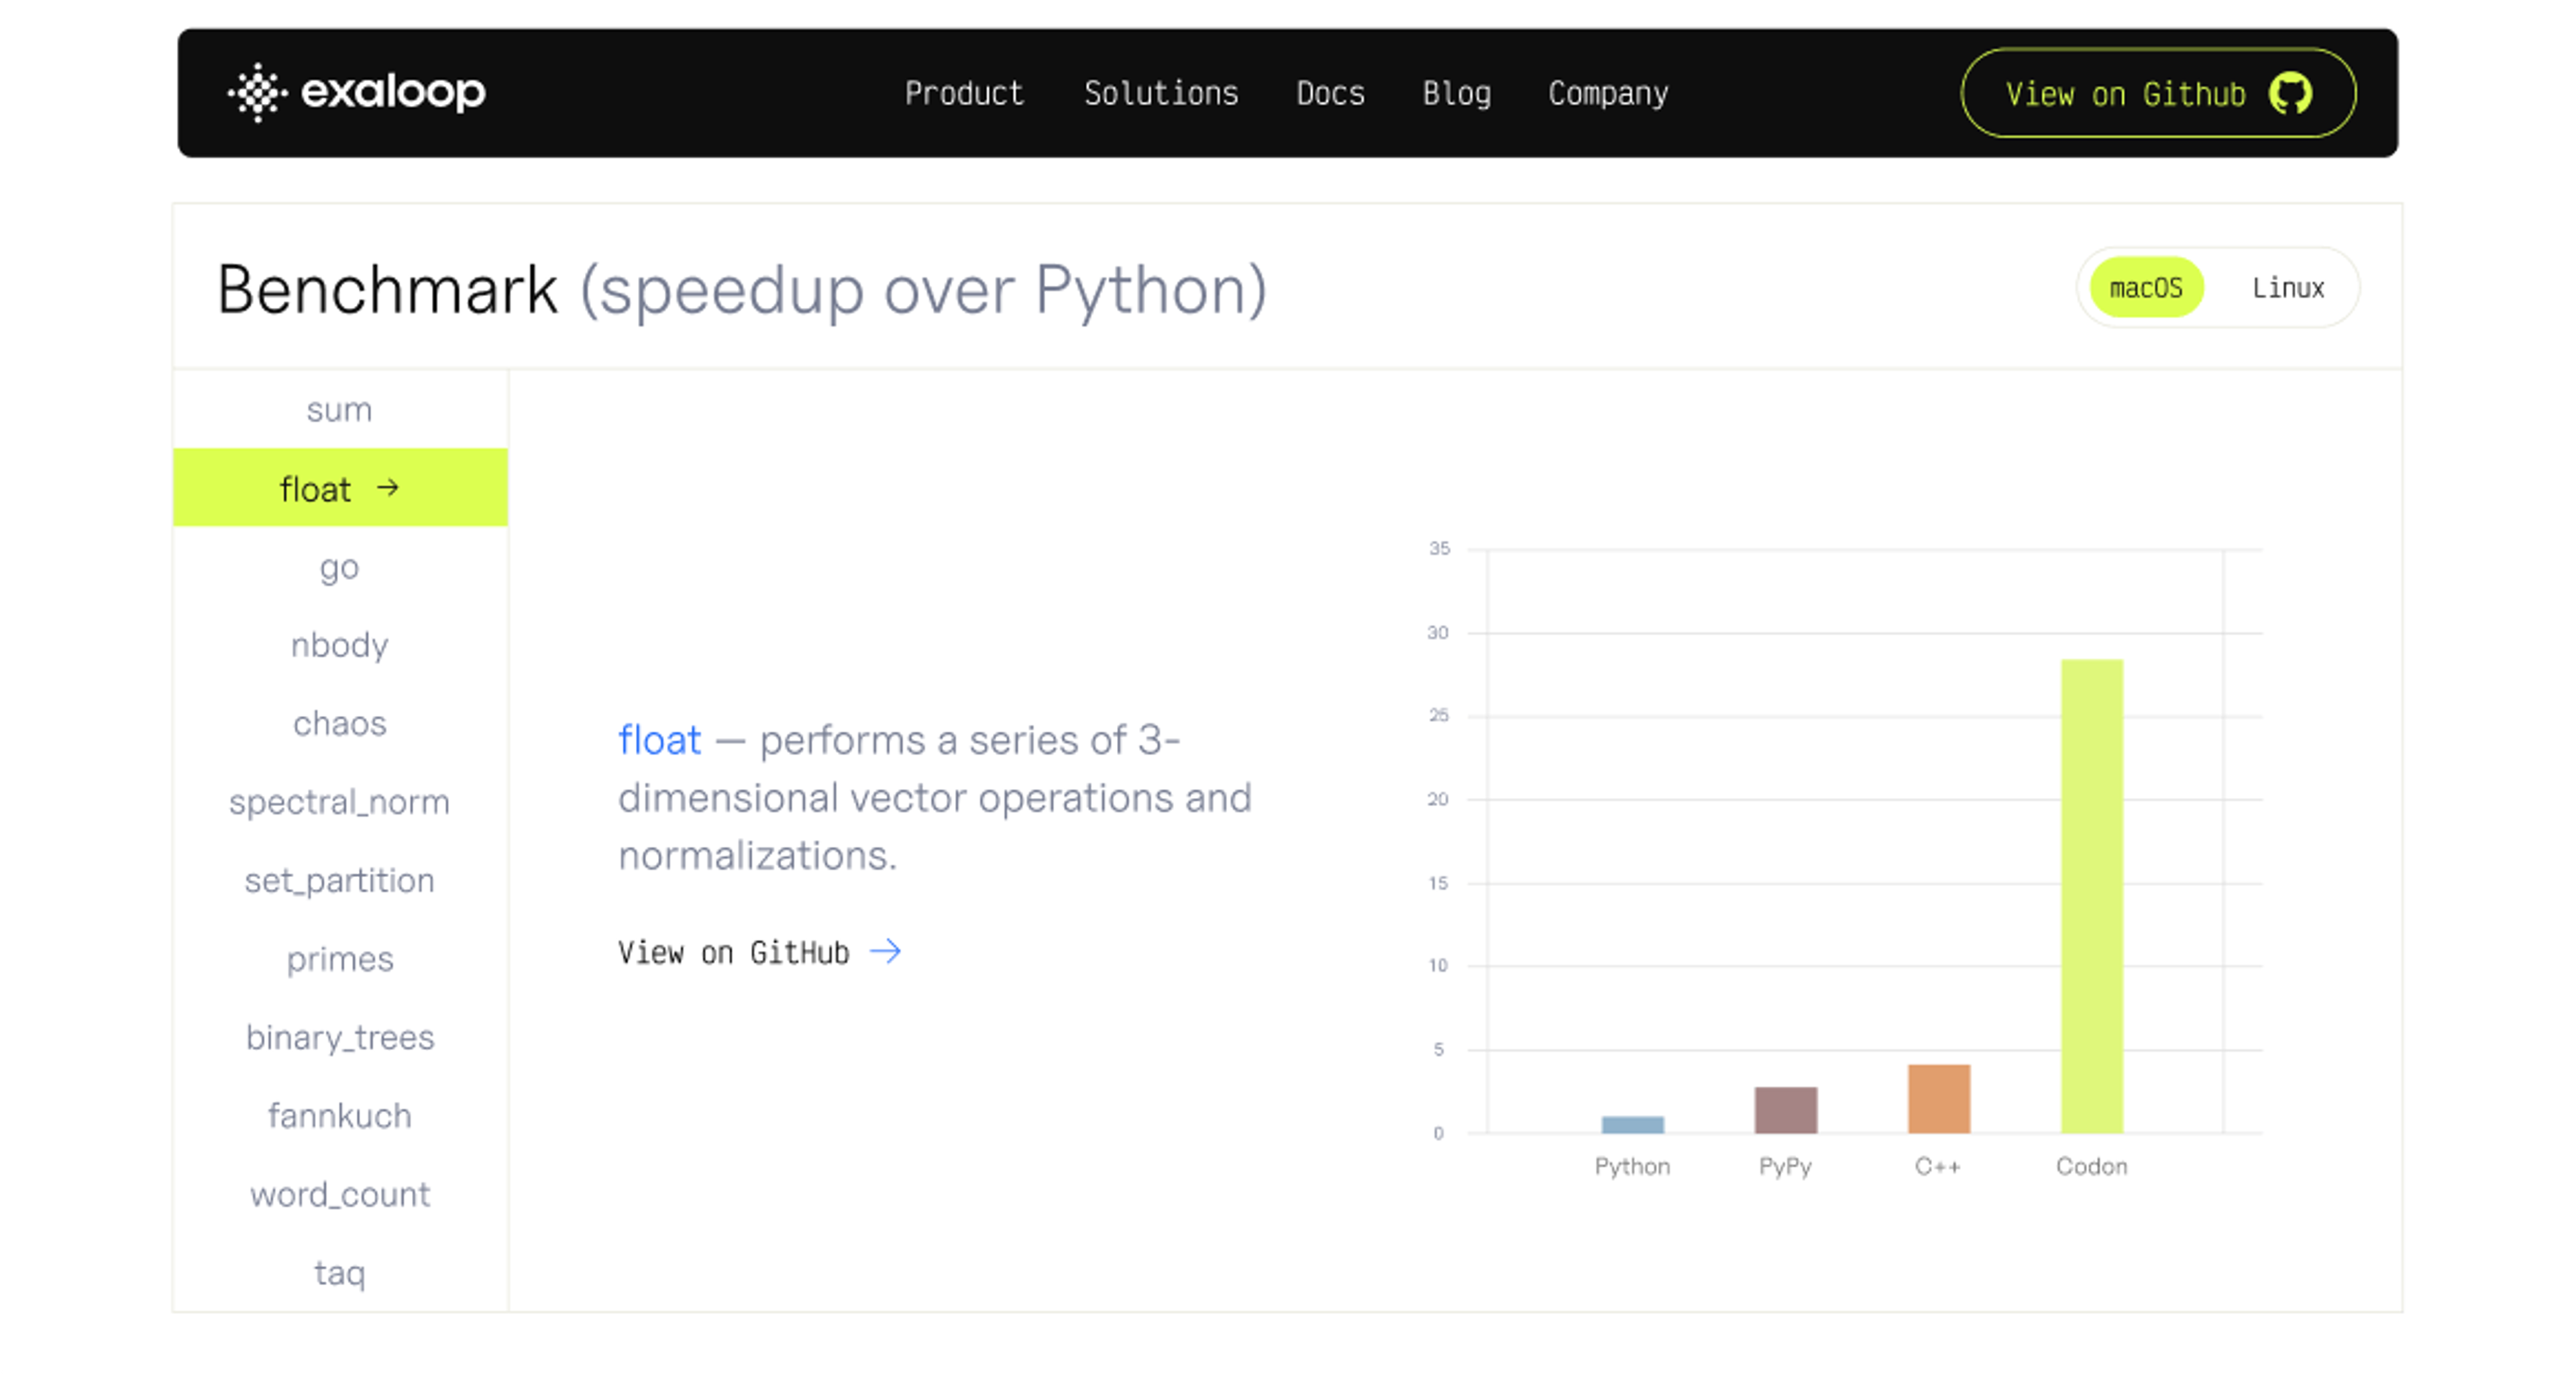The image size is (2576, 1375).
Task: Click the 20 value on chart axis
Action: point(1438,799)
